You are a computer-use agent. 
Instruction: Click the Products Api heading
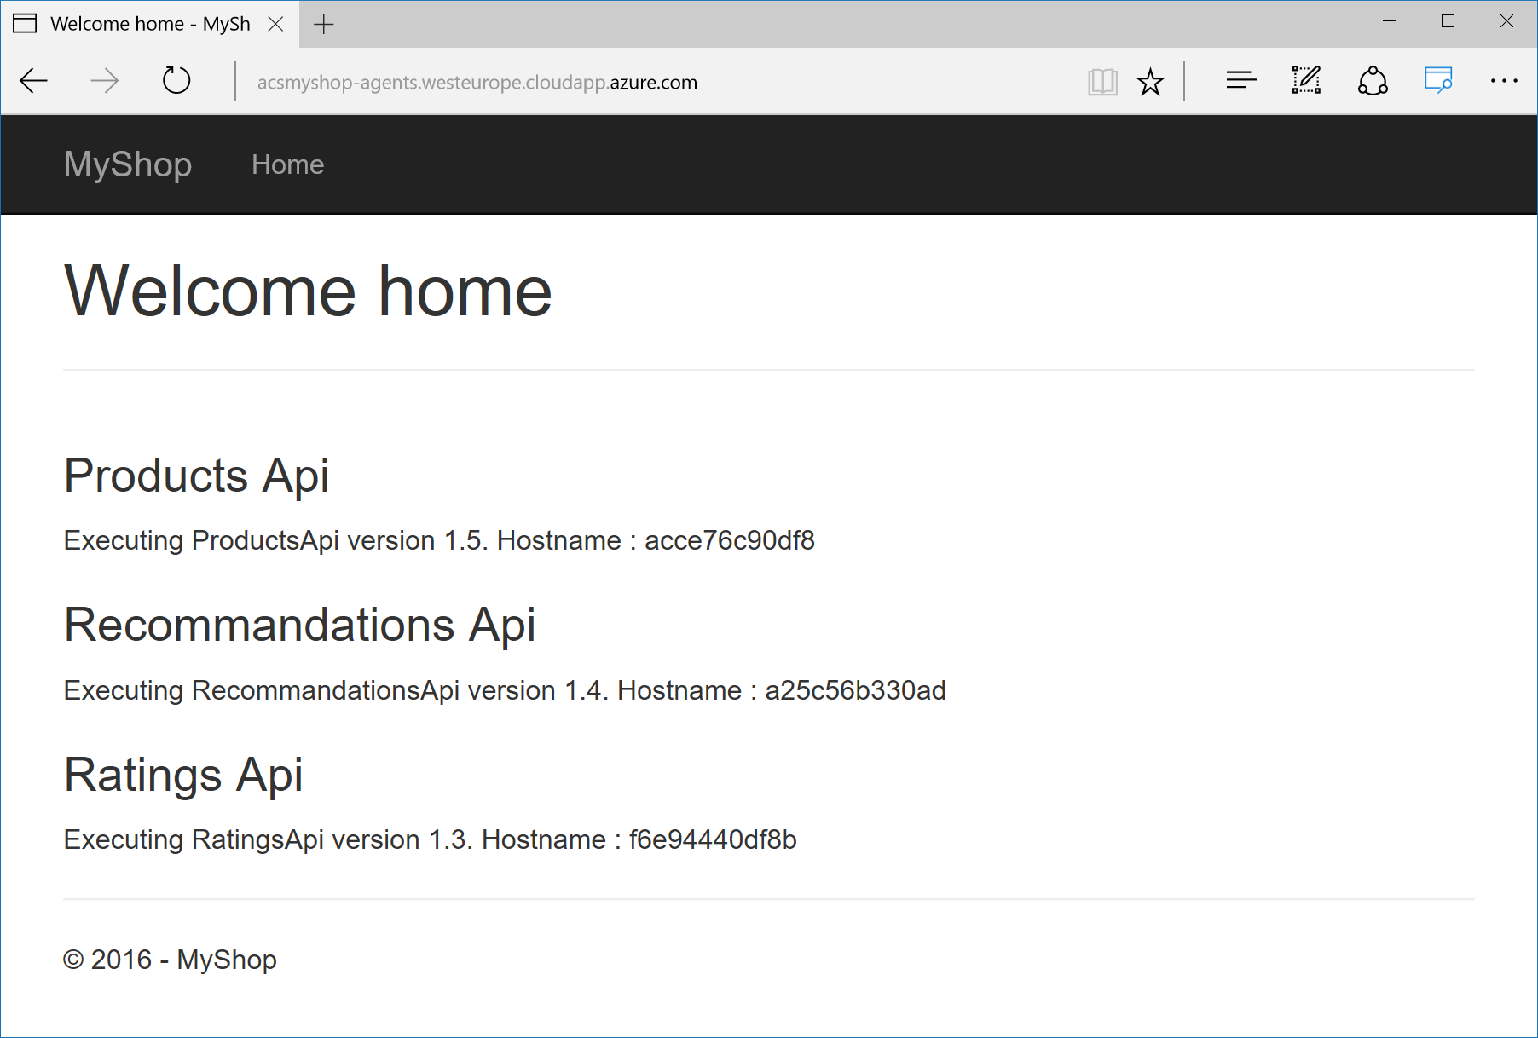(196, 476)
